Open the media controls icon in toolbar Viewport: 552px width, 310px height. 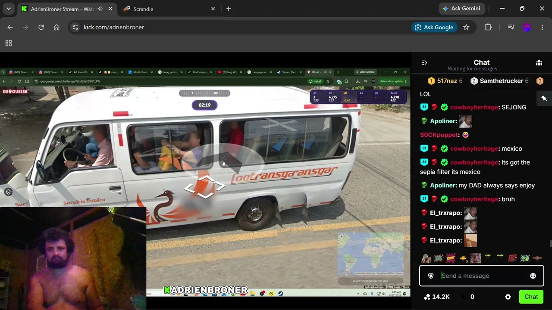(x=511, y=27)
